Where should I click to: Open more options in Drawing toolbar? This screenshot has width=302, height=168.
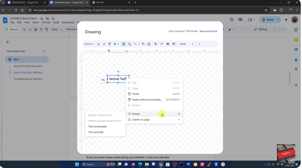200,44
